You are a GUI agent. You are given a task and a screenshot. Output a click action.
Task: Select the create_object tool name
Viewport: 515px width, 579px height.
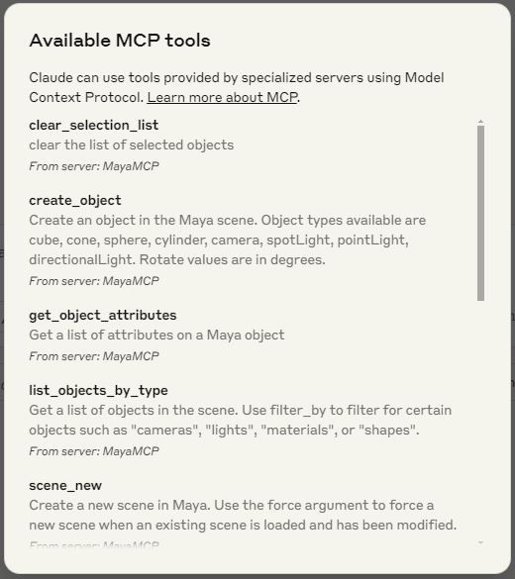click(x=75, y=201)
